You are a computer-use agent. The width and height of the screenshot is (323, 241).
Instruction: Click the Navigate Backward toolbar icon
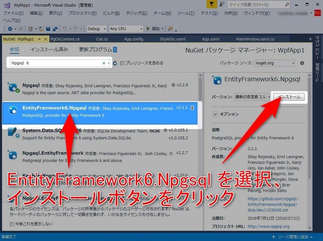[10, 29]
